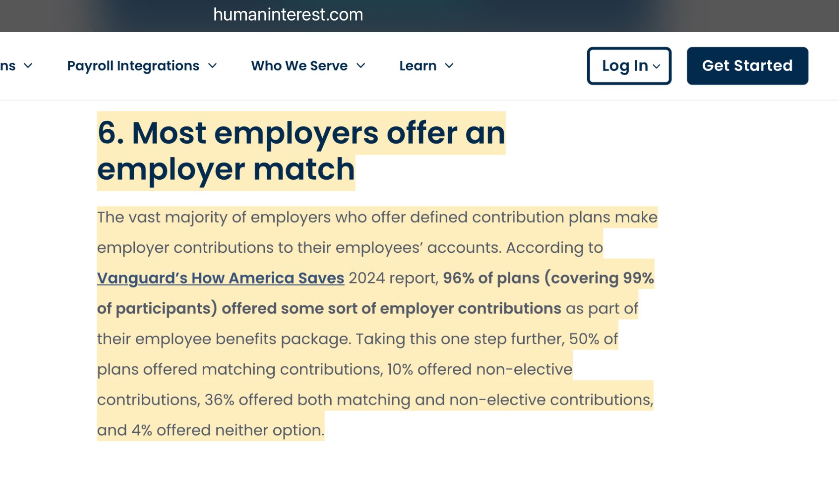The height and width of the screenshot is (494, 839).
Task: Click the '36% offered both matching' line
Action: 375,400
